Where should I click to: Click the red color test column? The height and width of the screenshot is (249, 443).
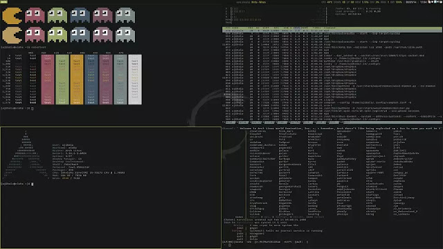pos(48,80)
